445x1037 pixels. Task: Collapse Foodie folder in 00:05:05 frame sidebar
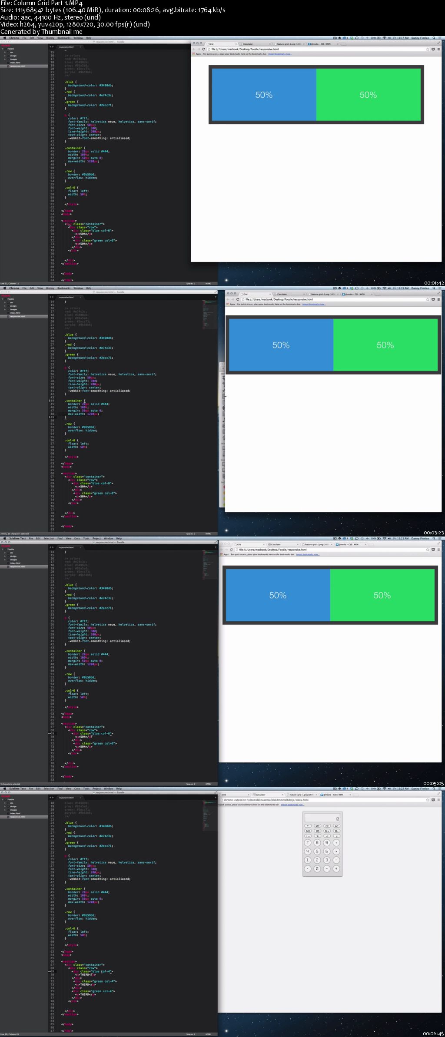click(2, 549)
